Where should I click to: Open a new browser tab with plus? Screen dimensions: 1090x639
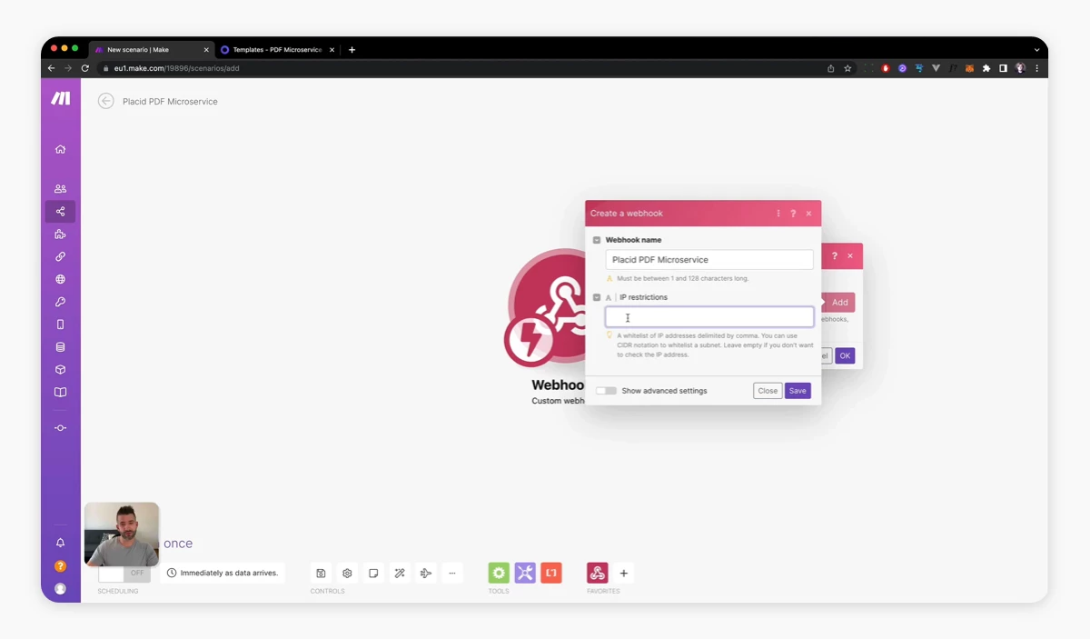coord(352,50)
